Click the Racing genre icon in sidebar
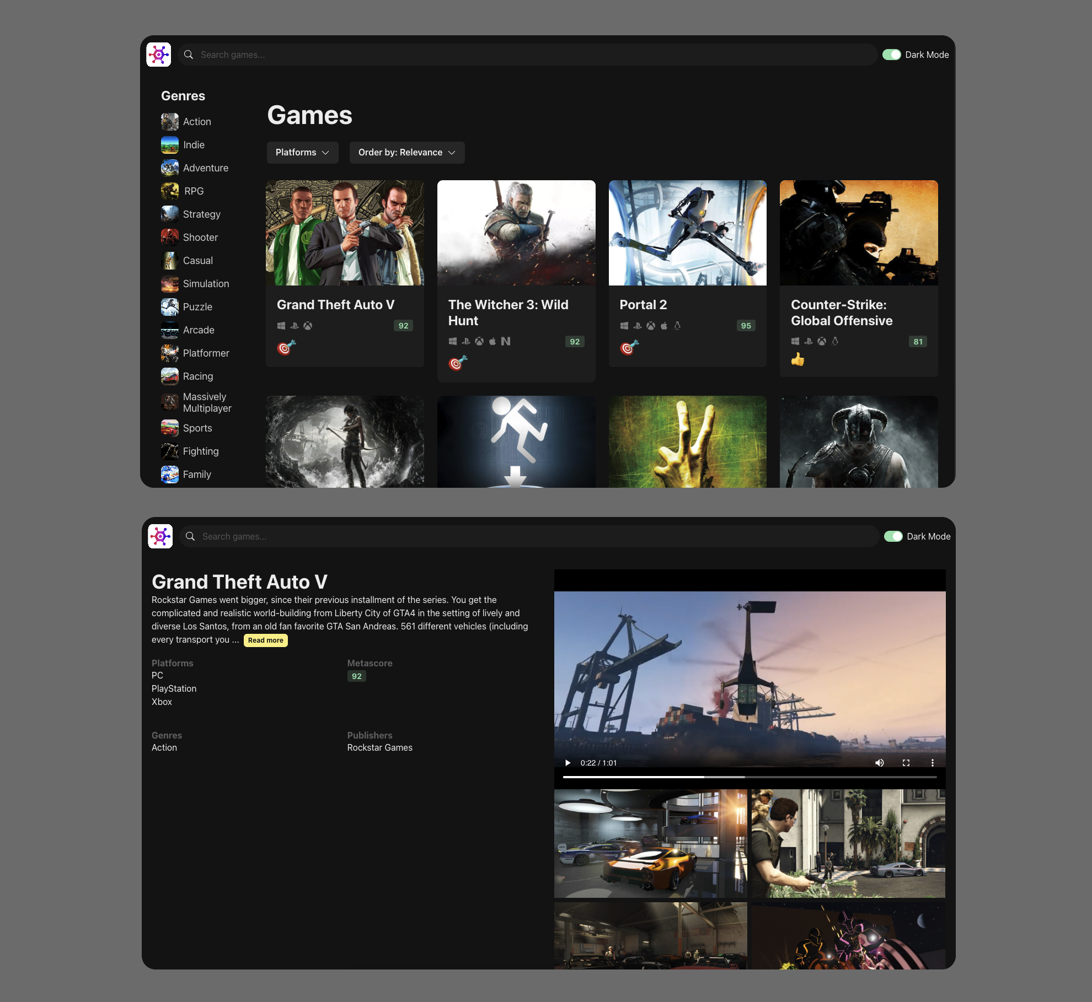 coord(169,375)
